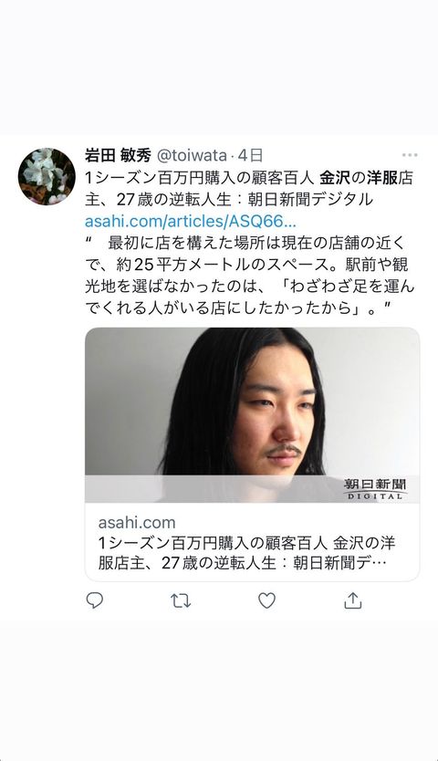Open the flower profile avatar
Viewport: 438px width, 761px height.
click(x=47, y=176)
